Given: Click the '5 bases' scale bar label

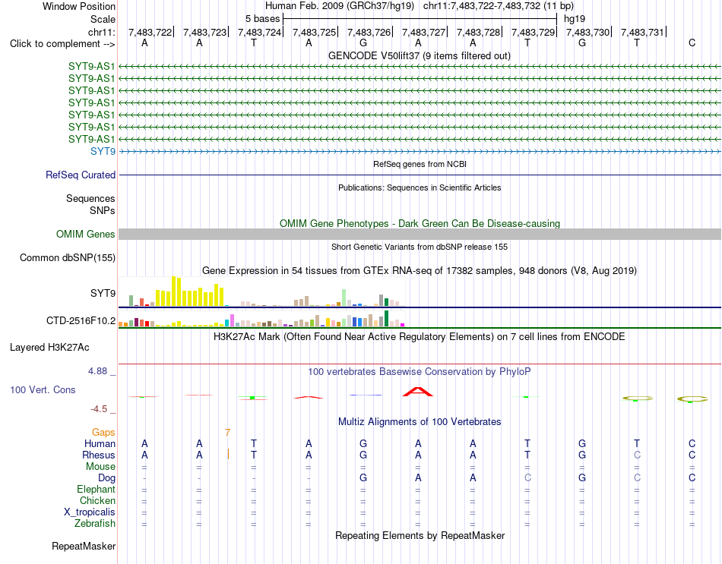Looking at the screenshot, I should 262,19.
